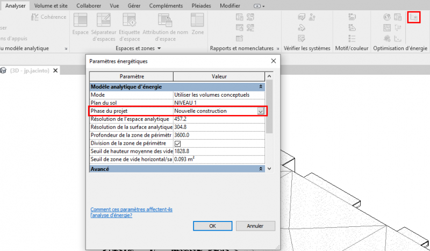Viewport: 430px width, 251px height.
Task: Click the Plan du sol value NIVEAU 1
Action: tap(219, 103)
